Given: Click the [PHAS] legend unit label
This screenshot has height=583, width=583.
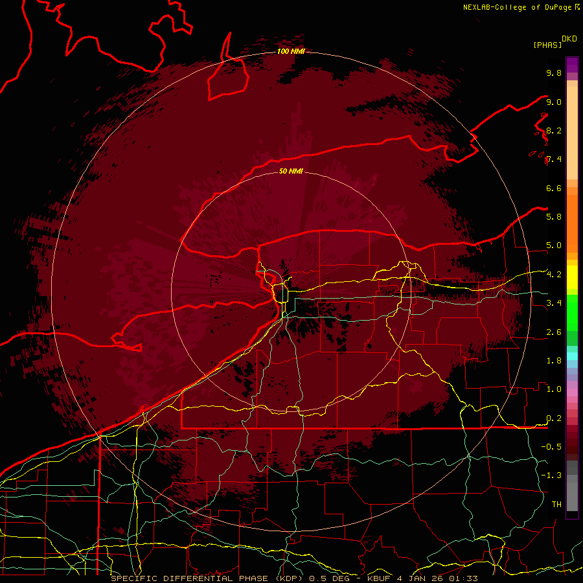Looking at the screenshot, I should click(x=547, y=45).
